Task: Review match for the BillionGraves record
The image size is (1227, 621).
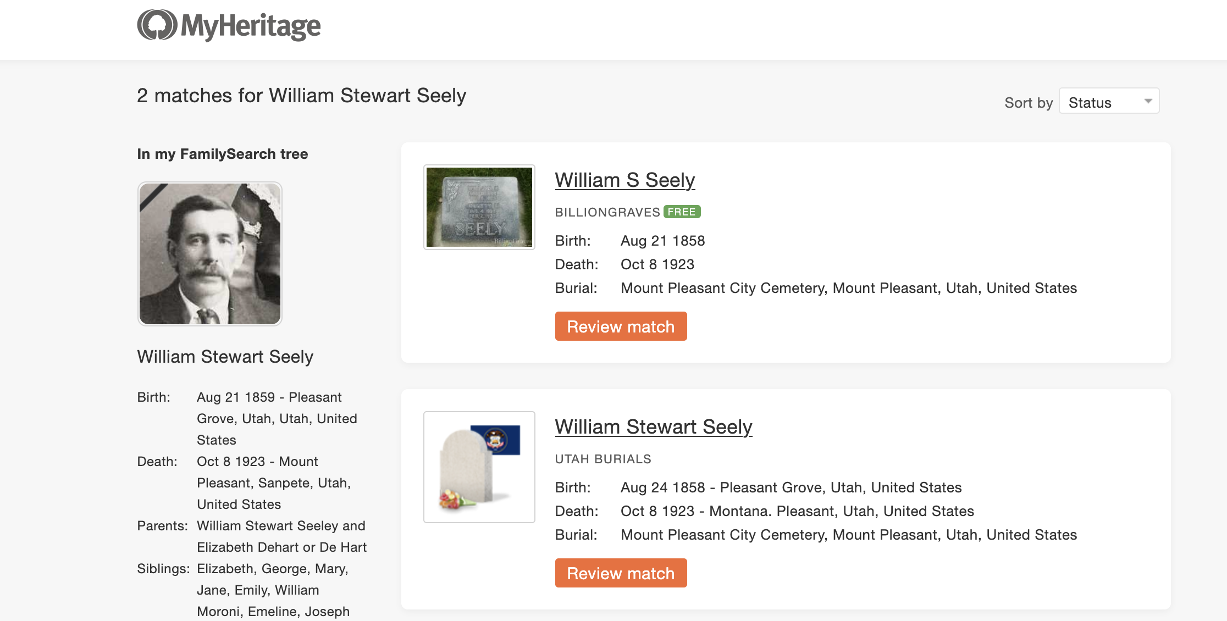Action: point(621,326)
